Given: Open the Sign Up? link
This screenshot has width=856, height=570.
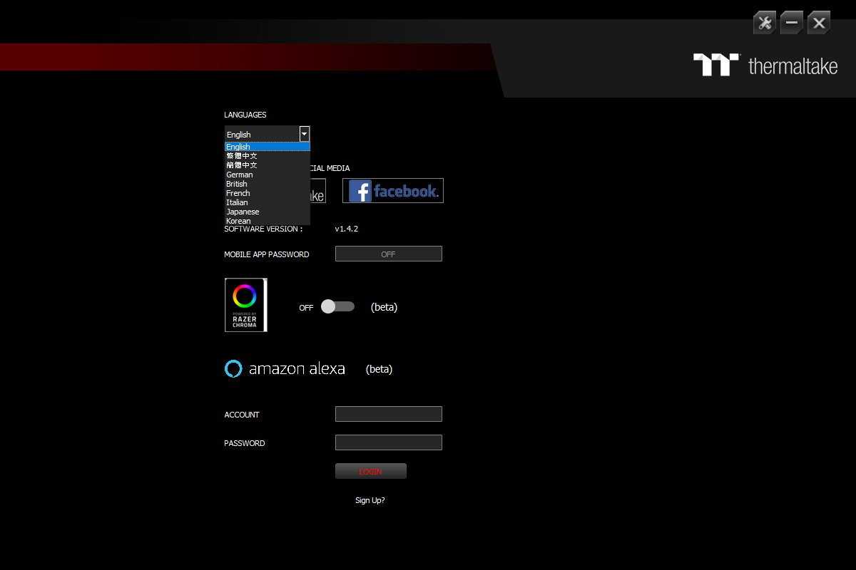Looking at the screenshot, I should (370, 500).
